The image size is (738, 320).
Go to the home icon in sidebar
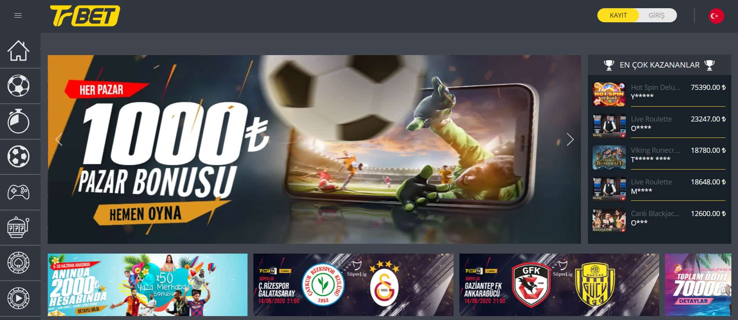click(x=18, y=51)
